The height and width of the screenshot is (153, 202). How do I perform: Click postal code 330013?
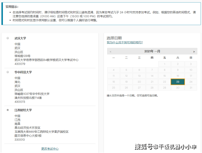tap(20, 139)
